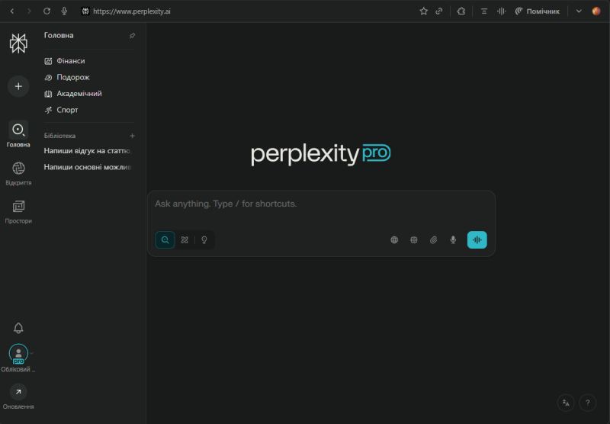
Task: Click the Perplexity logo in the sidebar
Action: pos(18,43)
